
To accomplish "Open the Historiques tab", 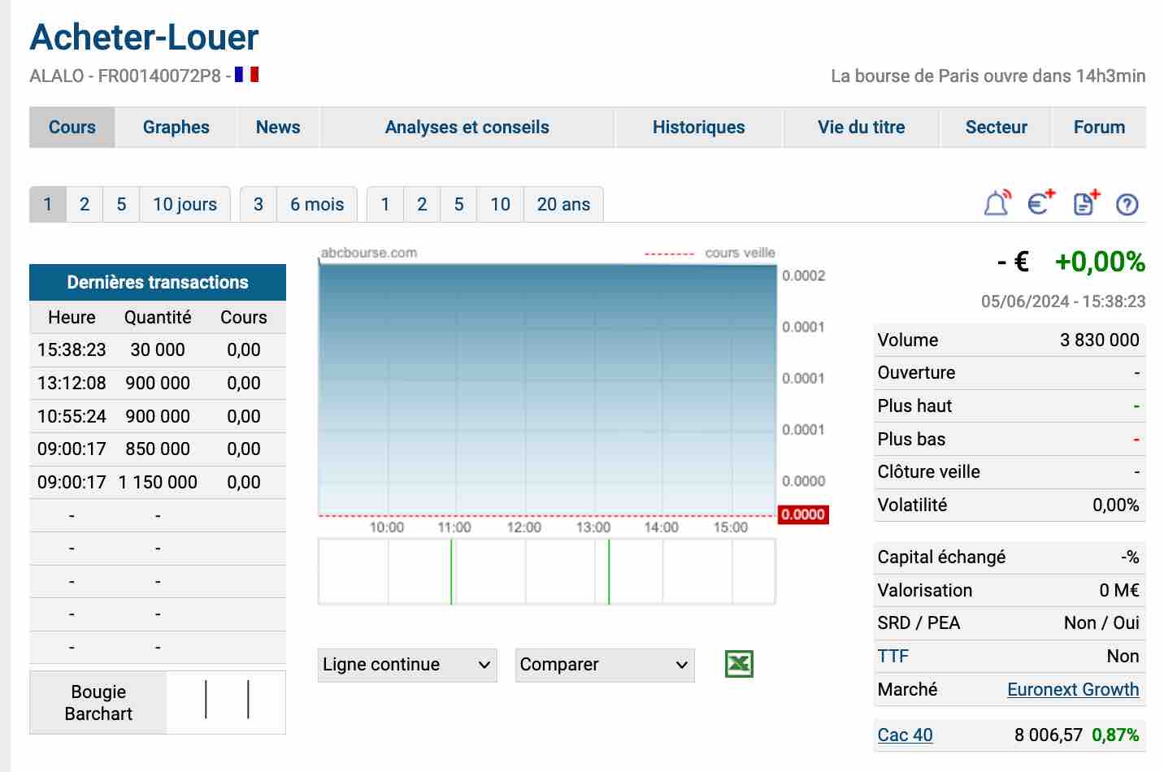I will pyautogui.click(x=699, y=127).
